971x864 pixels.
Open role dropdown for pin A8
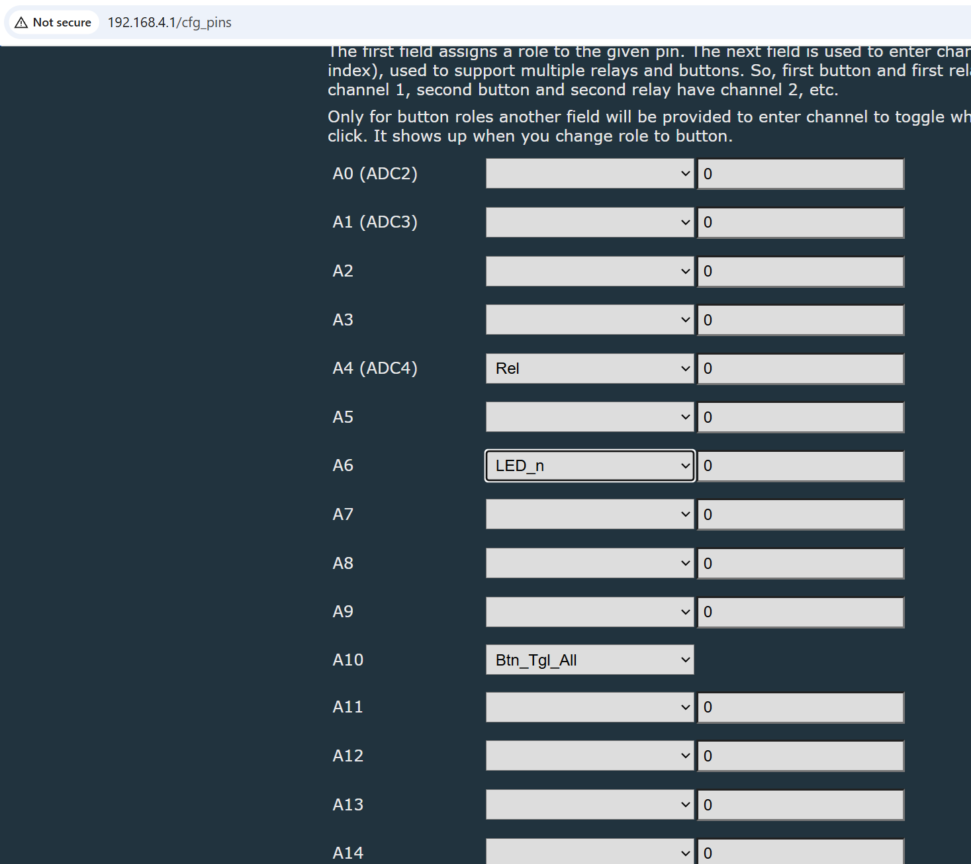pyautogui.click(x=590, y=564)
